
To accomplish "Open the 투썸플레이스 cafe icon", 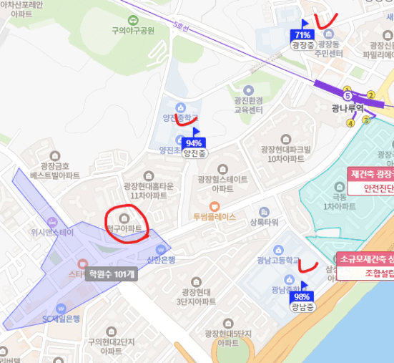I will [x=215, y=207].
